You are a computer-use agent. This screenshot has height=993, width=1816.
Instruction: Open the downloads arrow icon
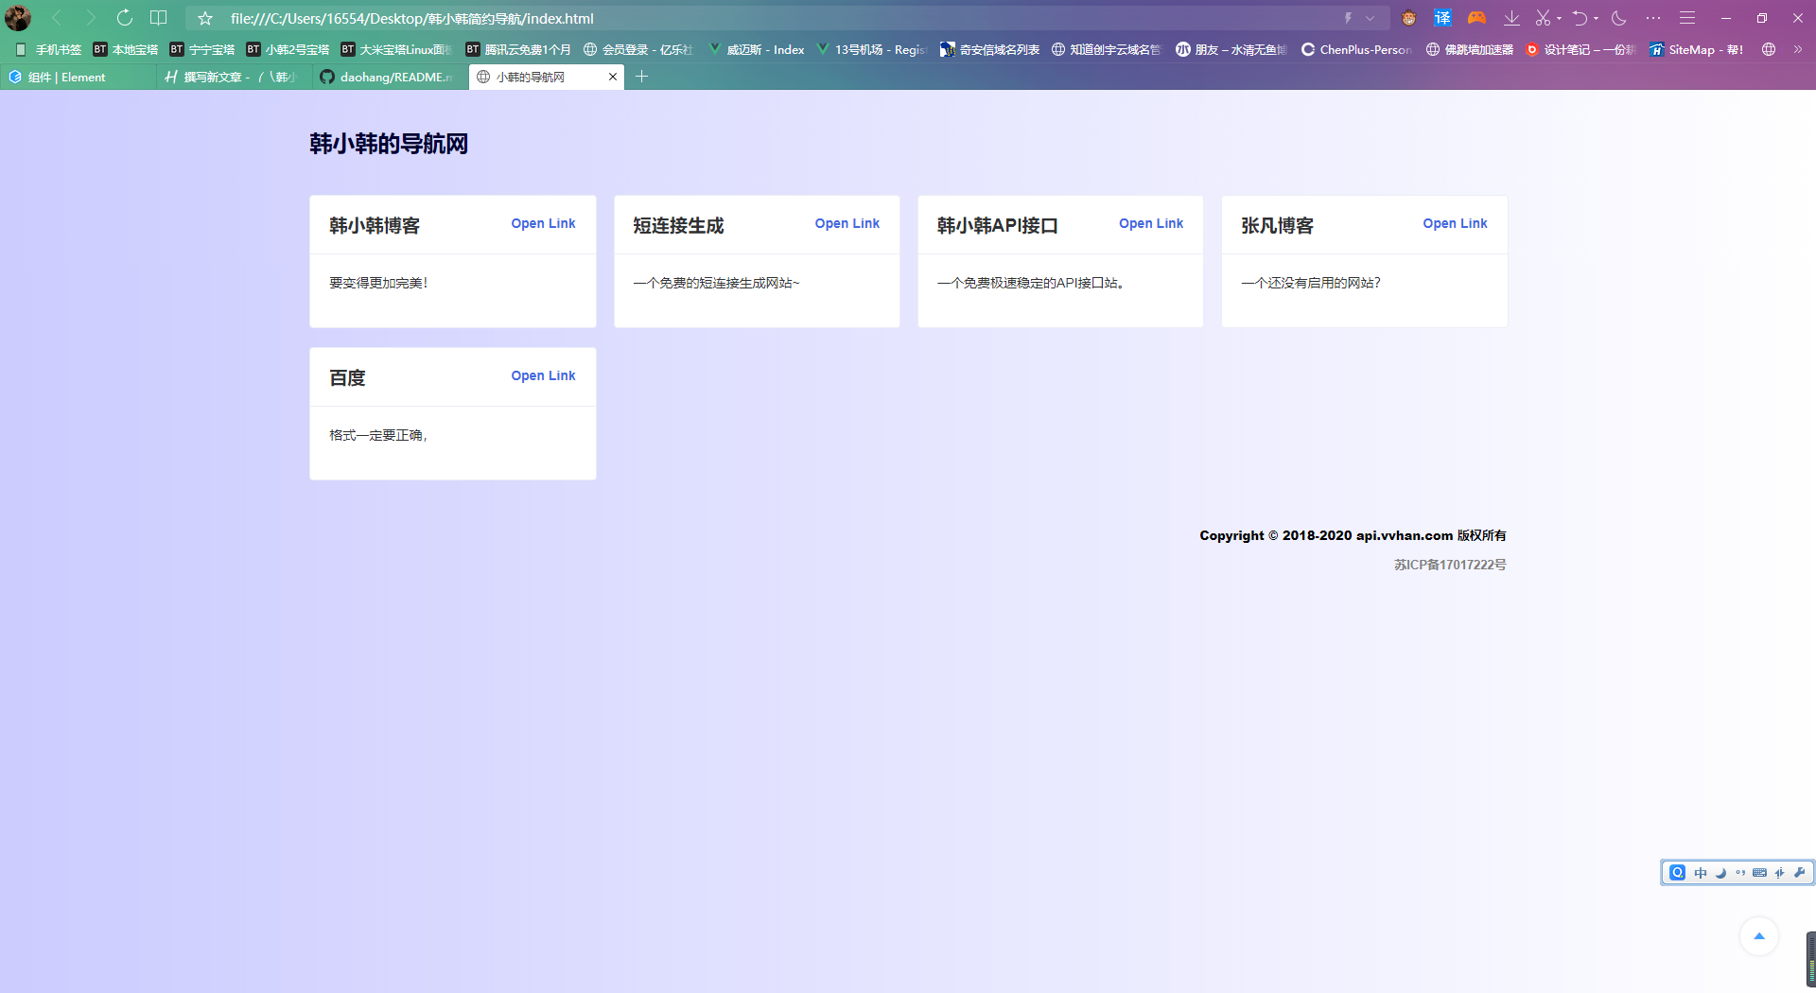(x=1511, y=18)
